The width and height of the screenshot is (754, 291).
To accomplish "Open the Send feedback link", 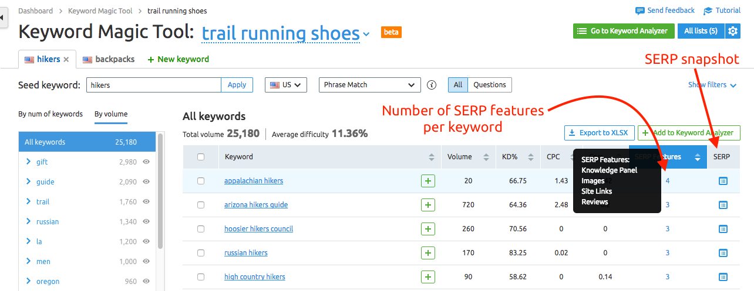I will click(665, 11).
